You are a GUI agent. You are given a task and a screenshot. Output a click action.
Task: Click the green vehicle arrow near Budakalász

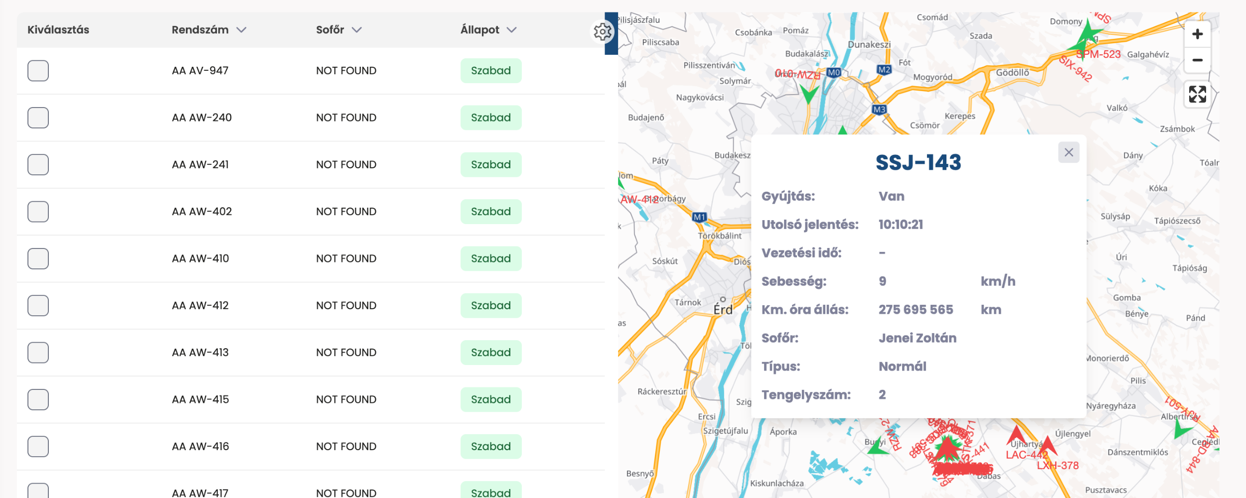click(809, 93)
